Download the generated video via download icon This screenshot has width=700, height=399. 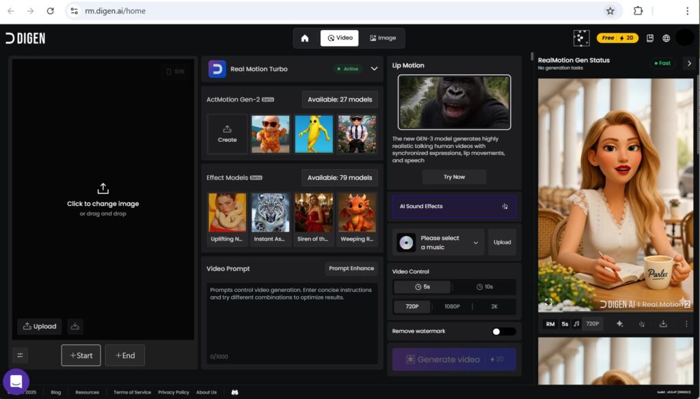point(663,324)
